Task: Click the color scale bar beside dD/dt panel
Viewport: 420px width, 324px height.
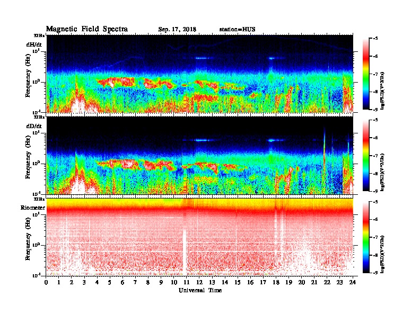Action: [366, 156]
